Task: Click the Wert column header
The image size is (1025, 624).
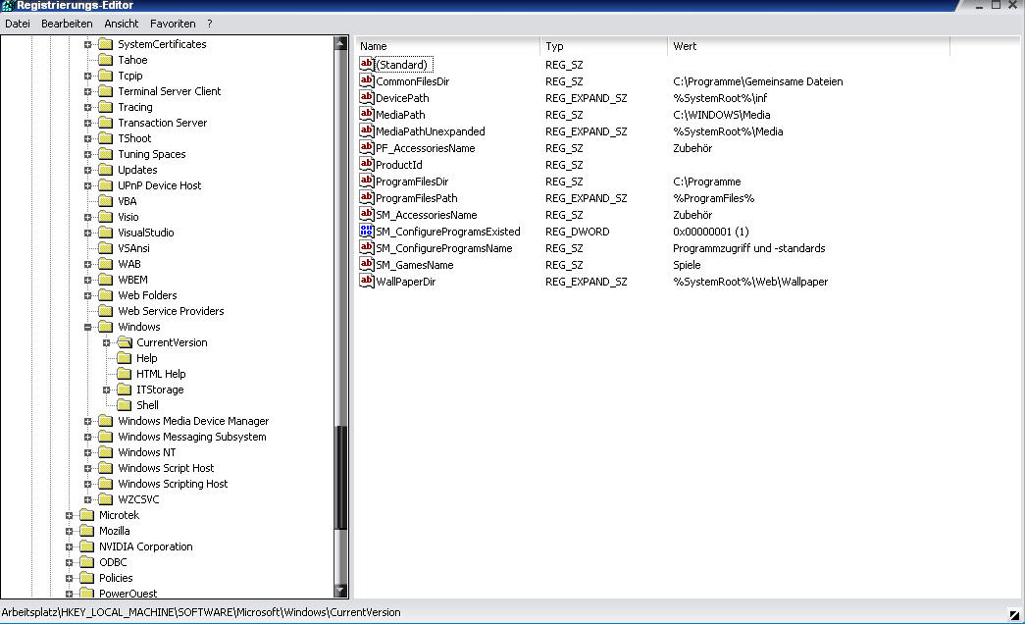Action: [808, 46]
